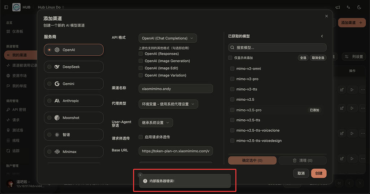Open the User-Agent 穿透 dropdown
Viewport: 370px width, 194px height.
pos(156,123)
